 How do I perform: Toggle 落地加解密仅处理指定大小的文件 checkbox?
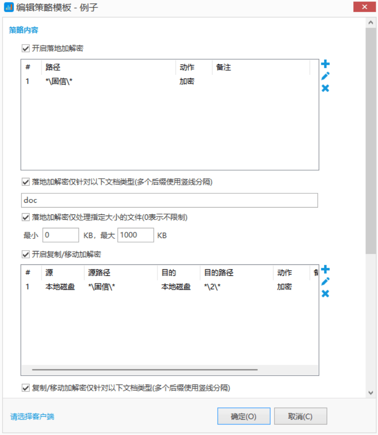(26, 217)
